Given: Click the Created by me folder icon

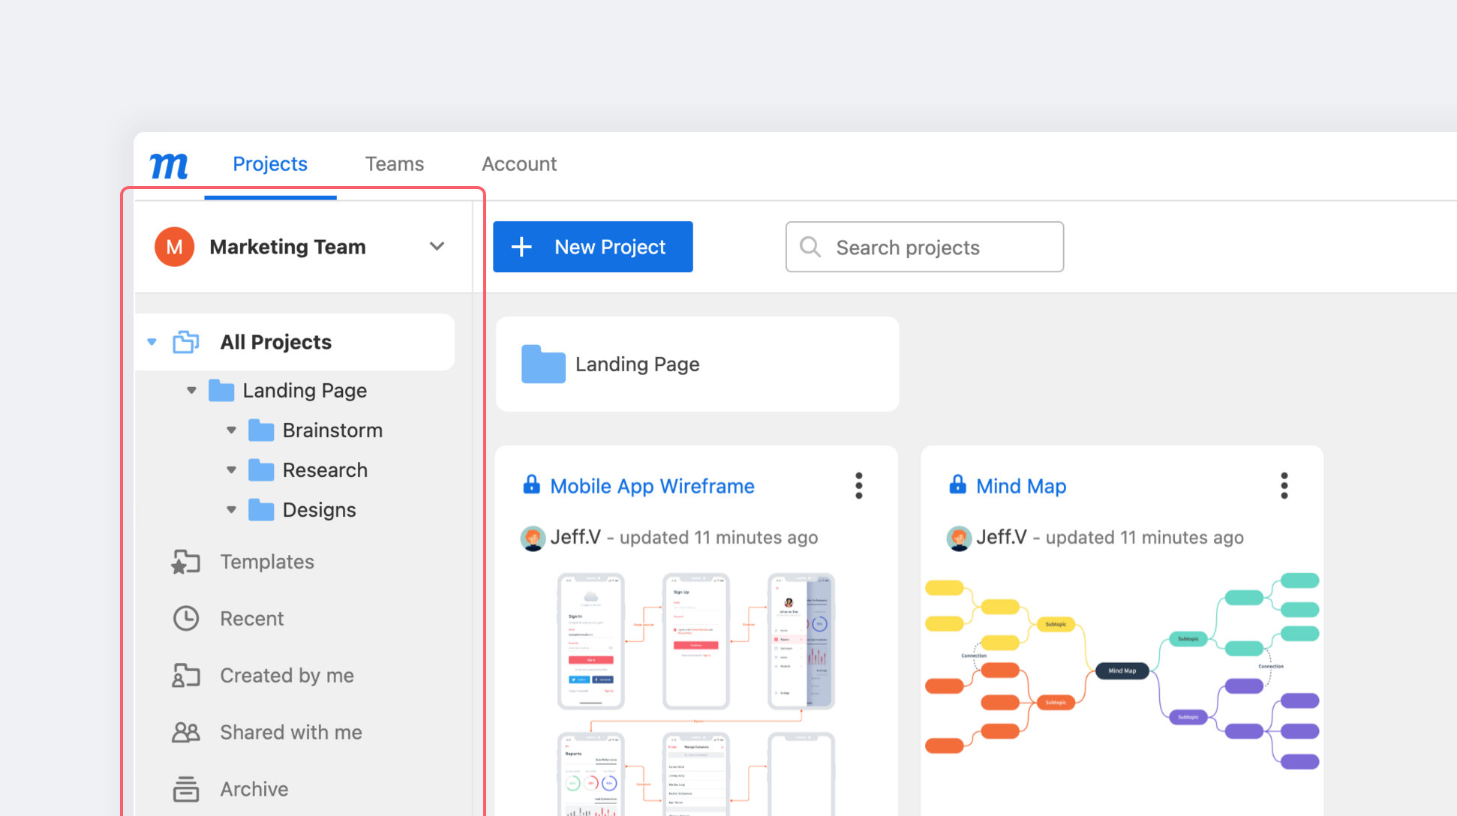Looking at the screenshot, I should click(185, 675).
